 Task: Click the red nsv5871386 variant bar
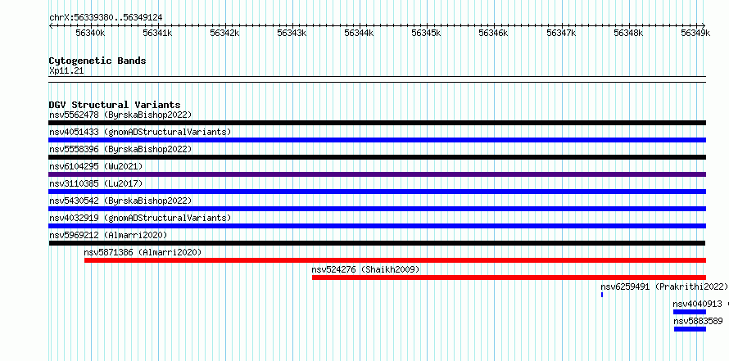tap(395, 260)
